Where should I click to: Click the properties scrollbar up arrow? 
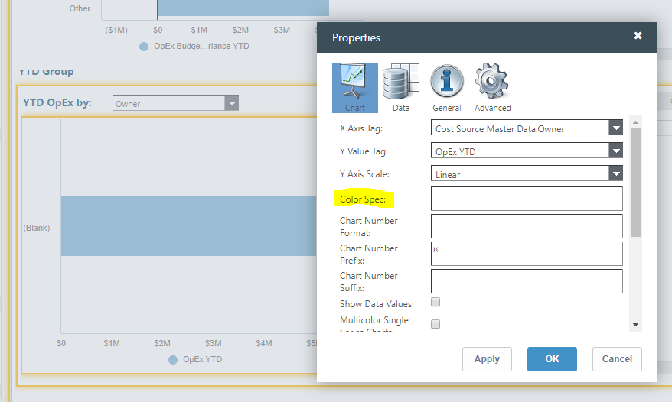635,122
